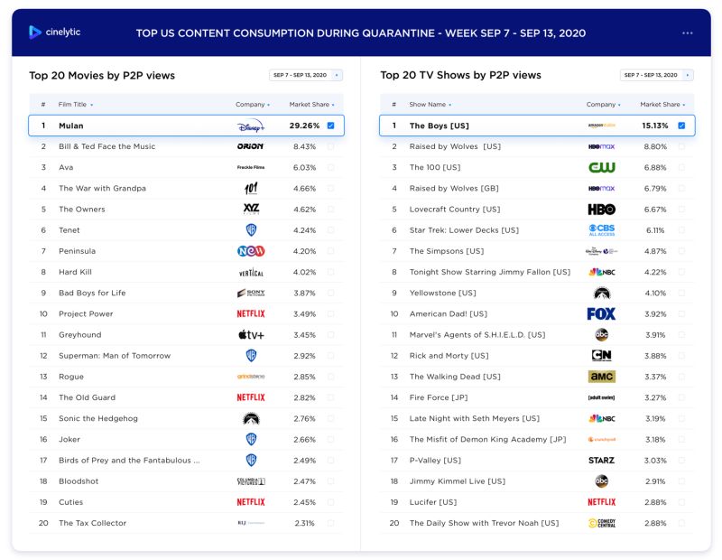Click The CW logo in The 100 row

click(602, 167)
